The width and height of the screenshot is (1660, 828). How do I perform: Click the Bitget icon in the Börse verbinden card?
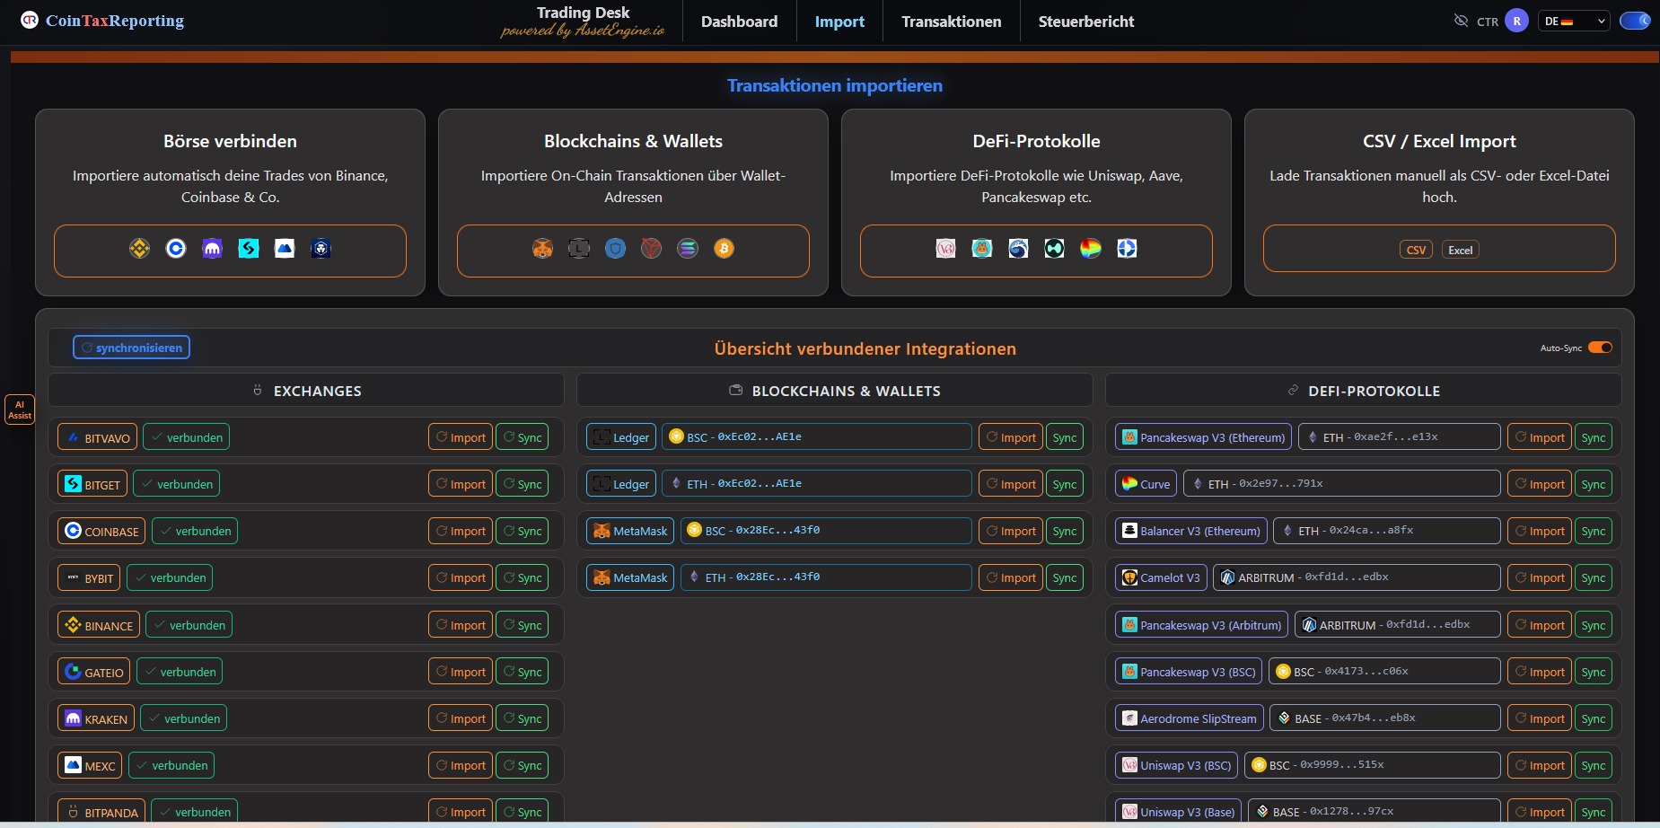click(249, 249)
